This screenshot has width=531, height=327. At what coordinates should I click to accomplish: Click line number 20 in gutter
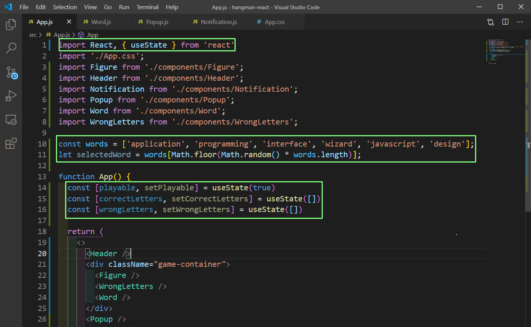(42, 254)
